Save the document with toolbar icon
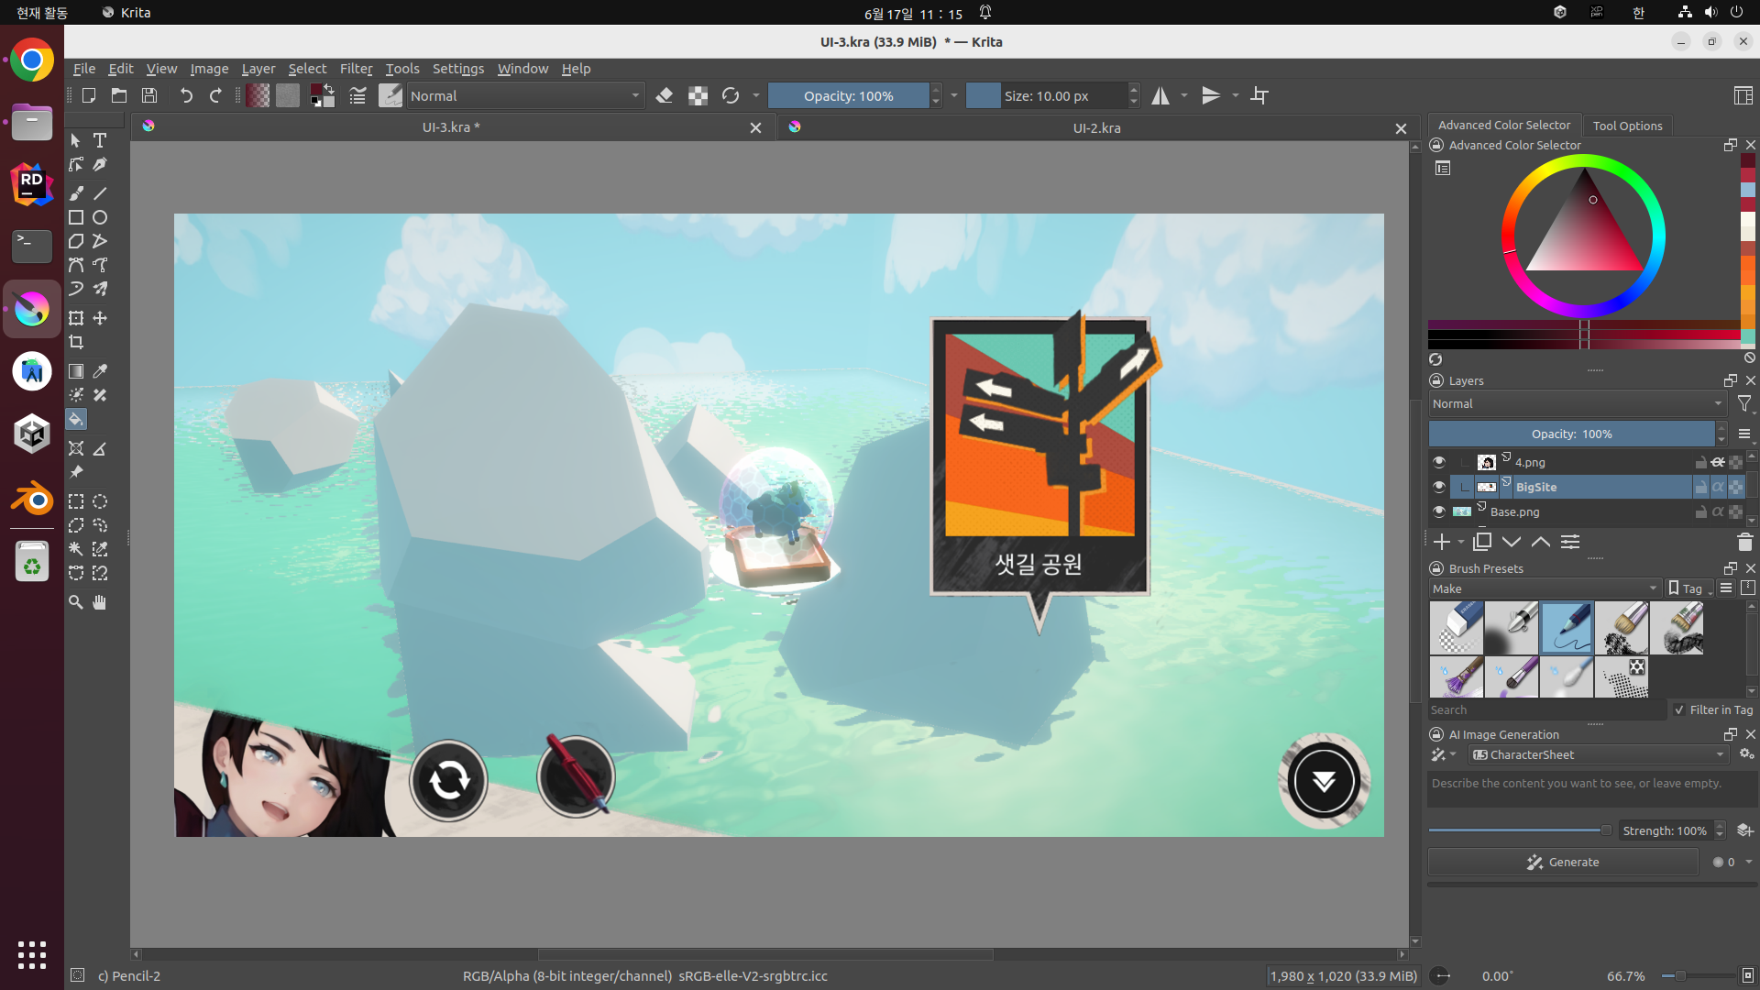The height and width of the screenshot is (990, 1760). tap(149, 95)
